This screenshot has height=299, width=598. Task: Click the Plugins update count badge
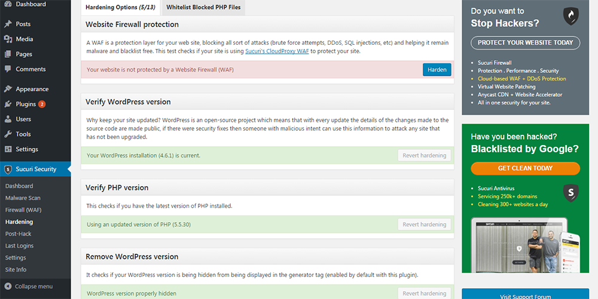(42, 104)
